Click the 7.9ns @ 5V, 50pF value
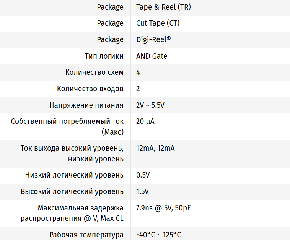 click(163, 208)
